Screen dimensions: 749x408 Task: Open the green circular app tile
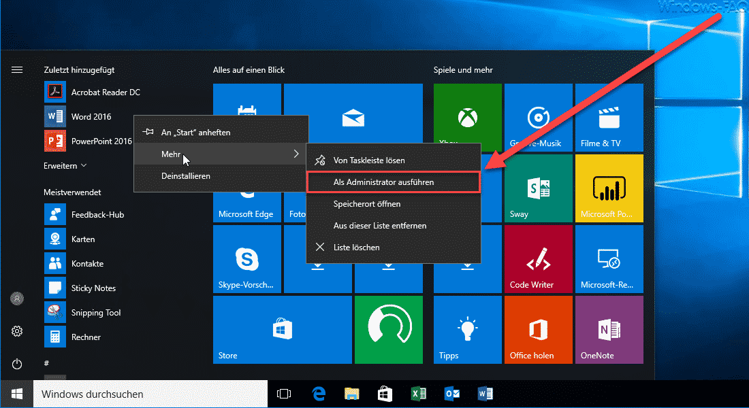(x=388, y=330)
